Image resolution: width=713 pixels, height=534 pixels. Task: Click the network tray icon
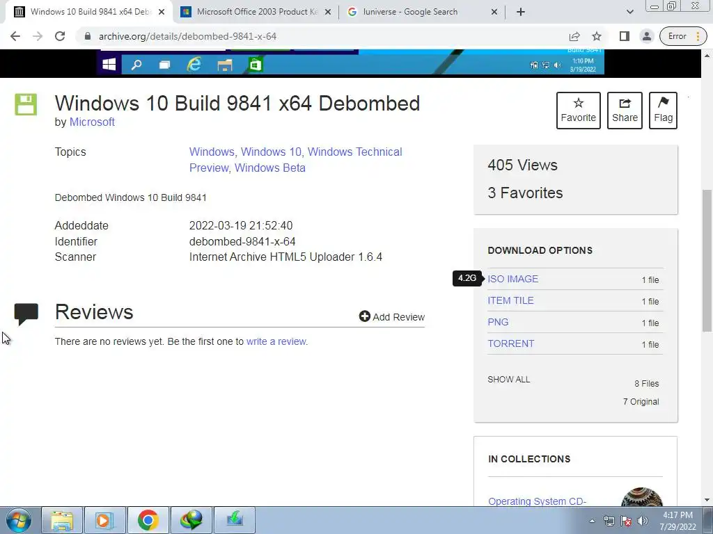point(609,521)
